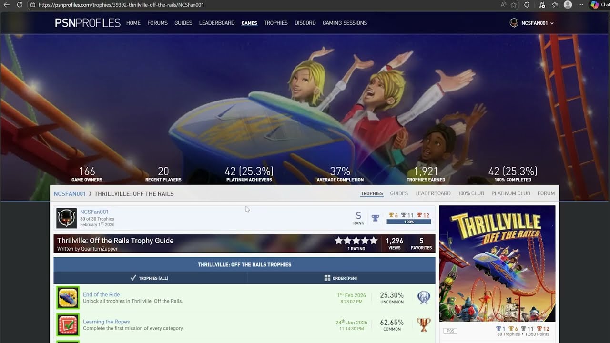Favorite this page with the star icon
610x343 pixels.
[x=514, y=5]
